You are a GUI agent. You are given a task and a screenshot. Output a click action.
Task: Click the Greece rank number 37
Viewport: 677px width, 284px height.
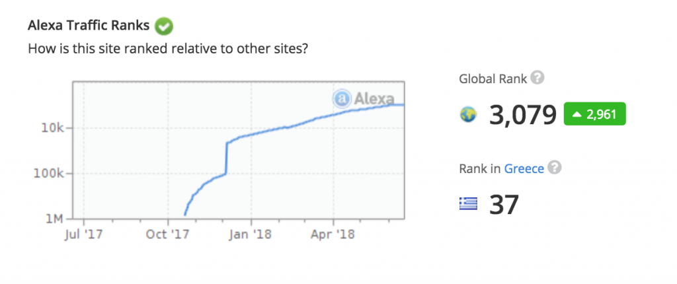(x=504, y=205)
